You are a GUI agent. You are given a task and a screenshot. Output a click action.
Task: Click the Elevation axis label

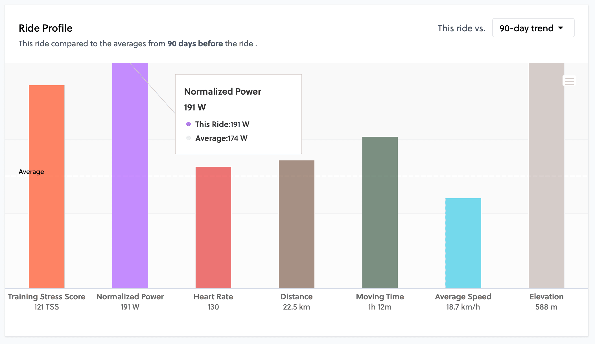(x=546, y=297)
